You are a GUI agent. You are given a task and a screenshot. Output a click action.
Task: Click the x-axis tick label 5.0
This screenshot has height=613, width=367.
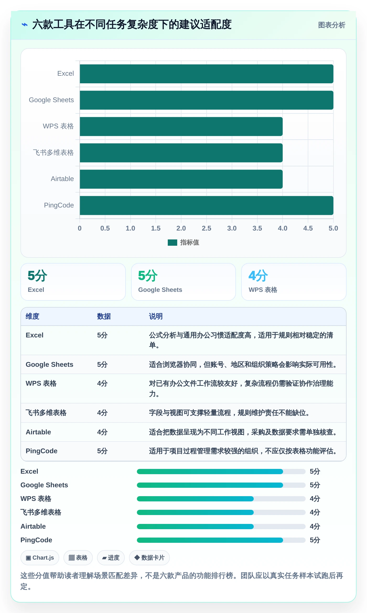pos(333,228)
